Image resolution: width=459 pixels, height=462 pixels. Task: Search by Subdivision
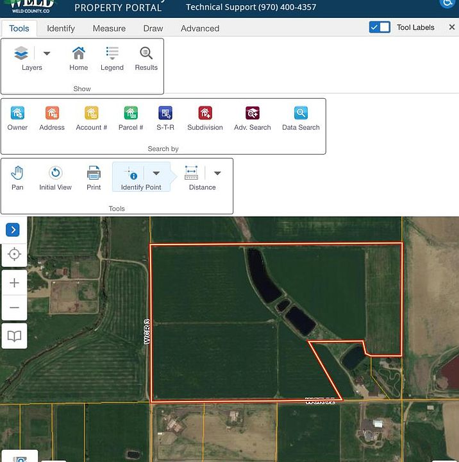tap(205, 119)
